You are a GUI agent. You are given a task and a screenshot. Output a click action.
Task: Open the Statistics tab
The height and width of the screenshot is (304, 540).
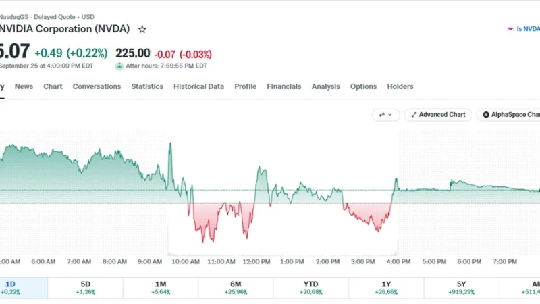tap(147, 87)
